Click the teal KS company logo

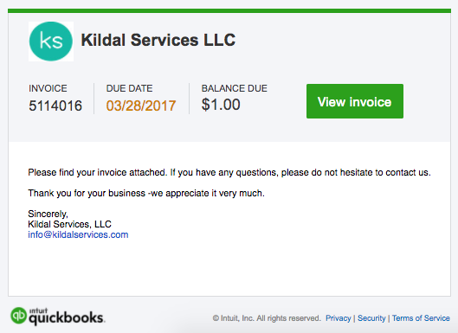[51, 42]
